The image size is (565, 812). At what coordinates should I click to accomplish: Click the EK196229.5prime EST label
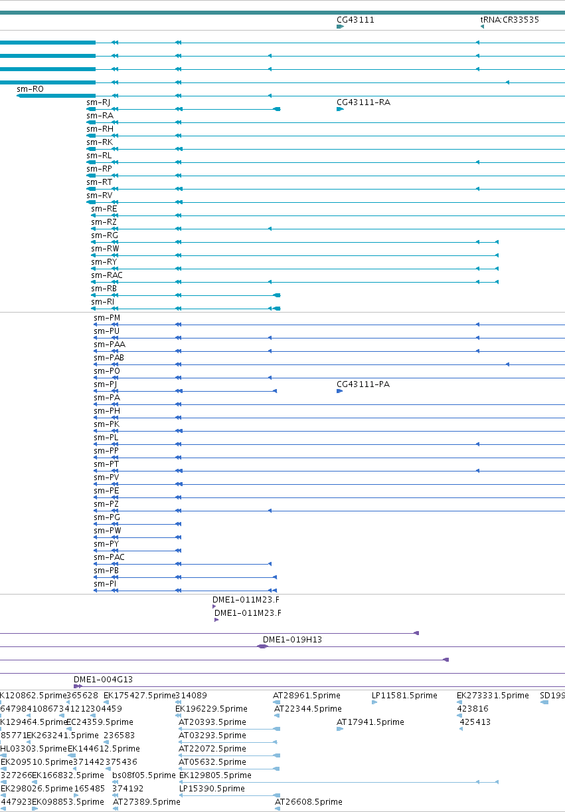pyautogui.click(x=212, y=709)
